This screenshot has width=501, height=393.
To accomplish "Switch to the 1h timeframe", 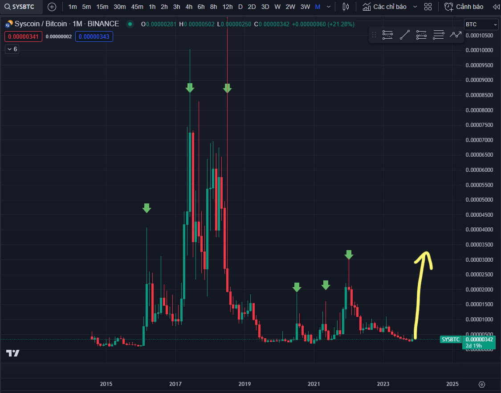I will (152, 7).
